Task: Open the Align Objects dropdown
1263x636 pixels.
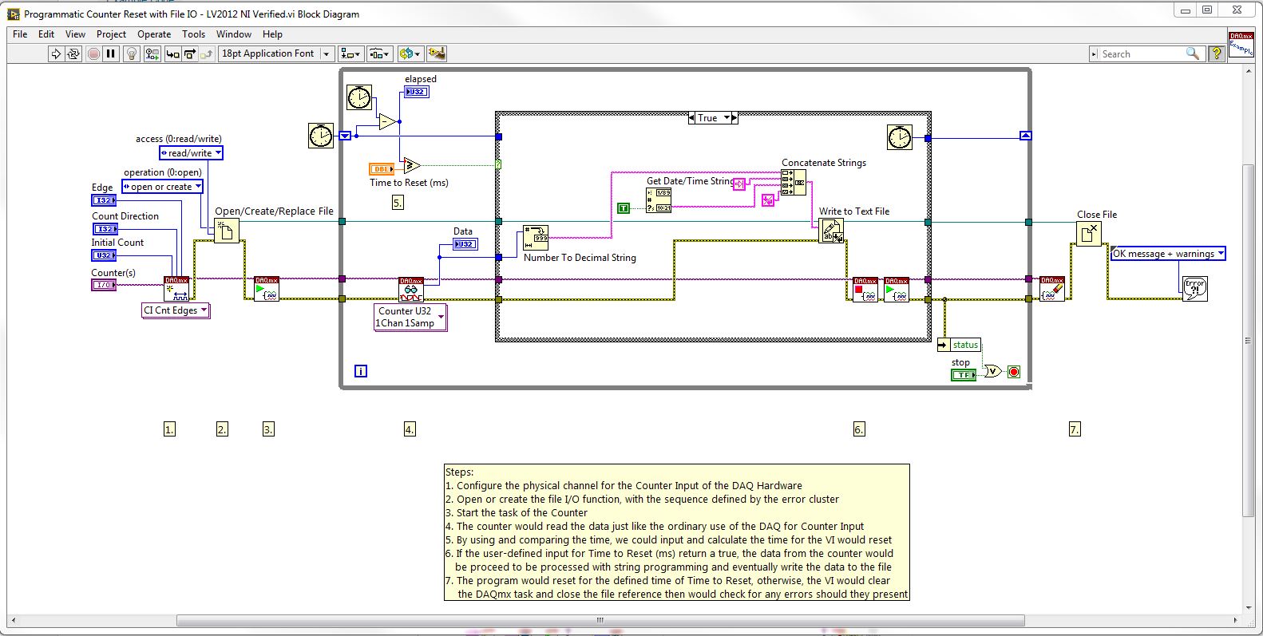Action: pyautogui.click(x=350, y=53)
